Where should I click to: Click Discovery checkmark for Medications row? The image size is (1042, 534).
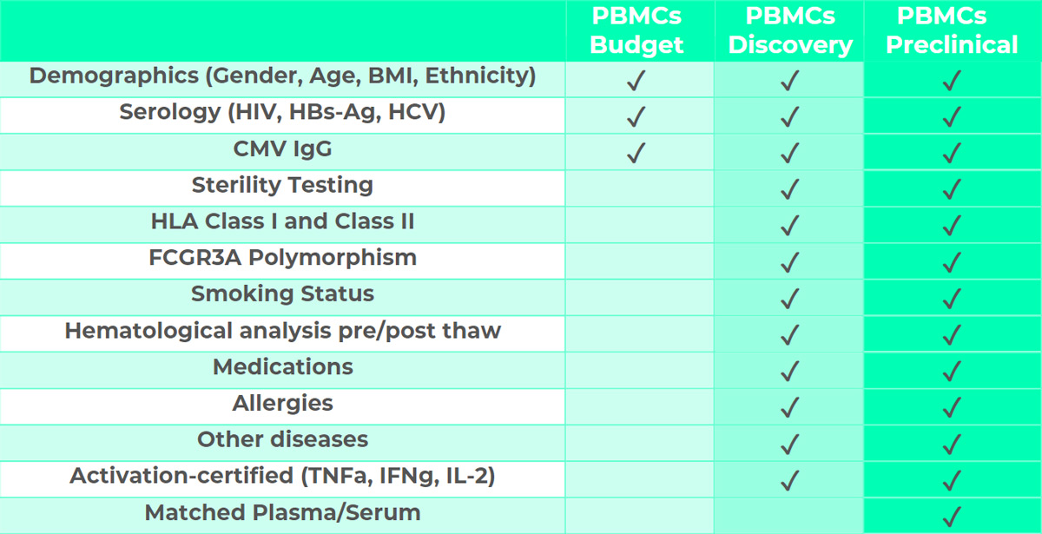pyautogui.click(x=789, y=371)
